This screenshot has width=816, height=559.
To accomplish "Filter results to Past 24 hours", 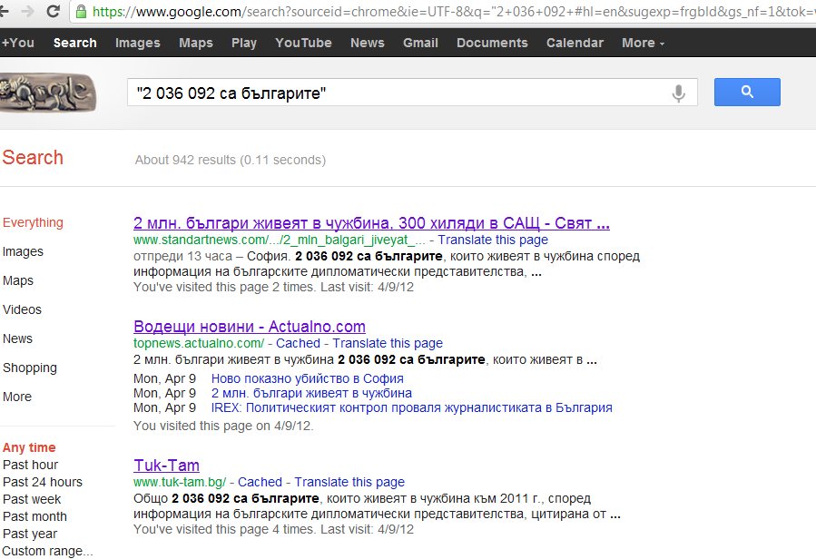I will click(43, 482).
